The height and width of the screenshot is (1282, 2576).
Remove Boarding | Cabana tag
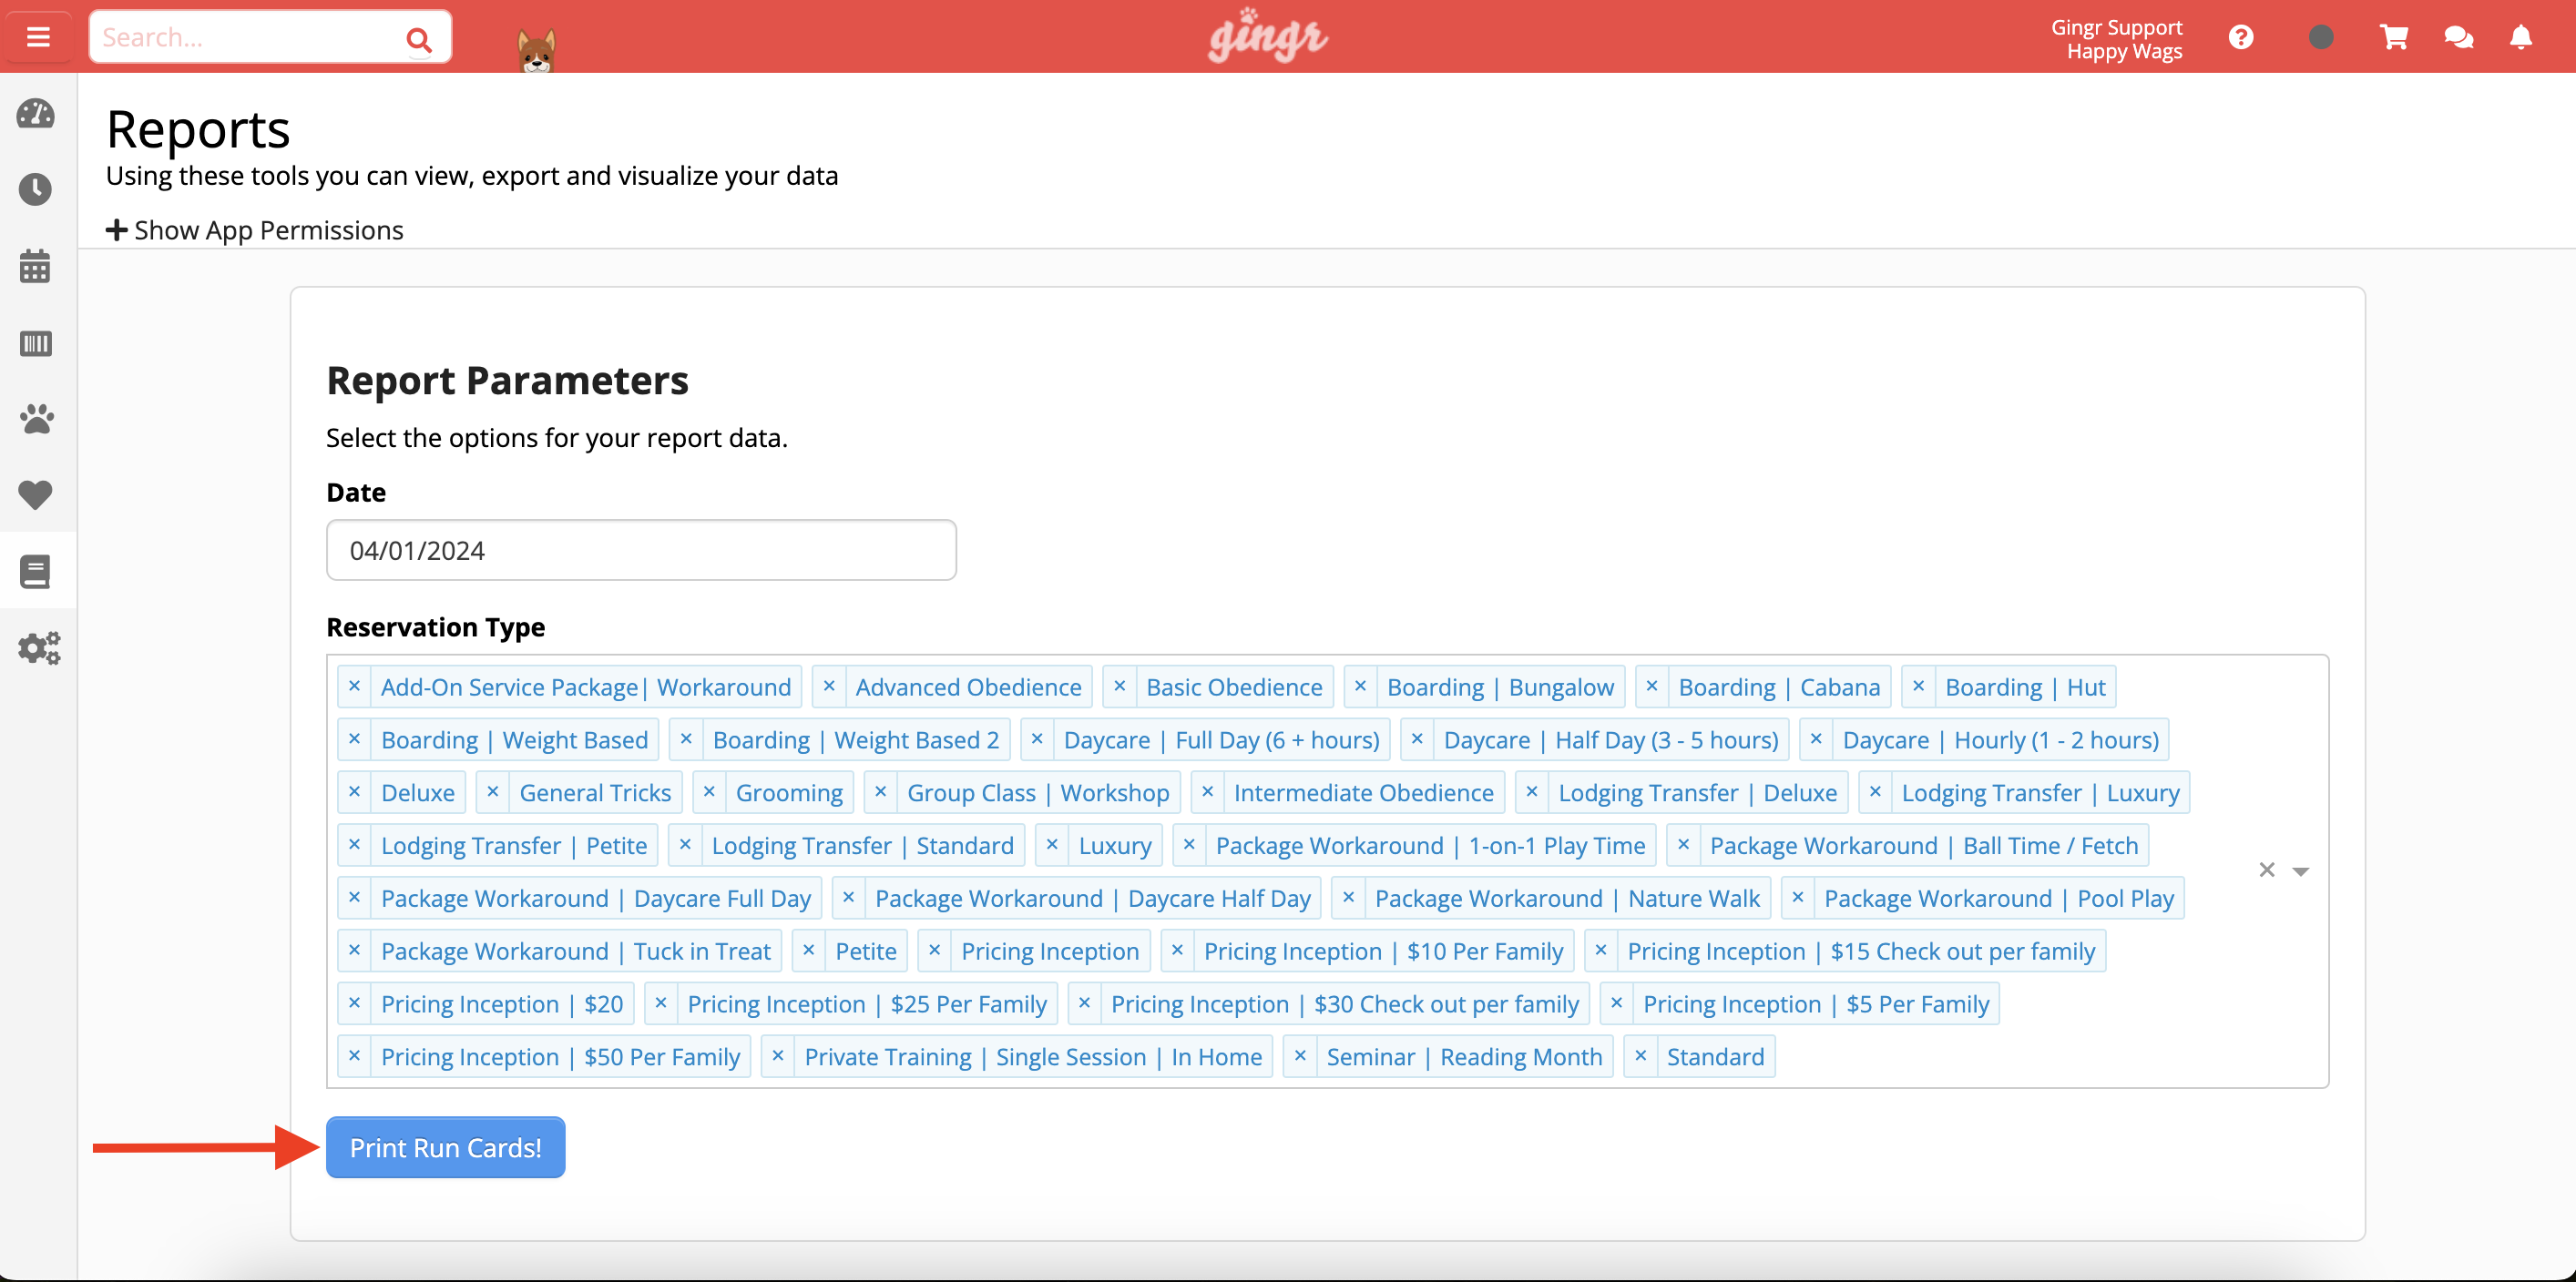point(1651,687)
